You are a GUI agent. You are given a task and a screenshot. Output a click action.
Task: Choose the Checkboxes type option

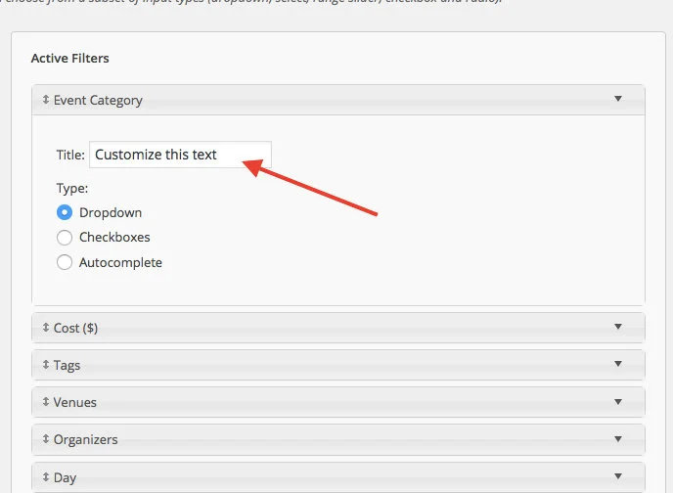(x=65, y=238)
